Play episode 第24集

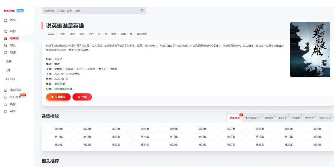coord(145,145)
